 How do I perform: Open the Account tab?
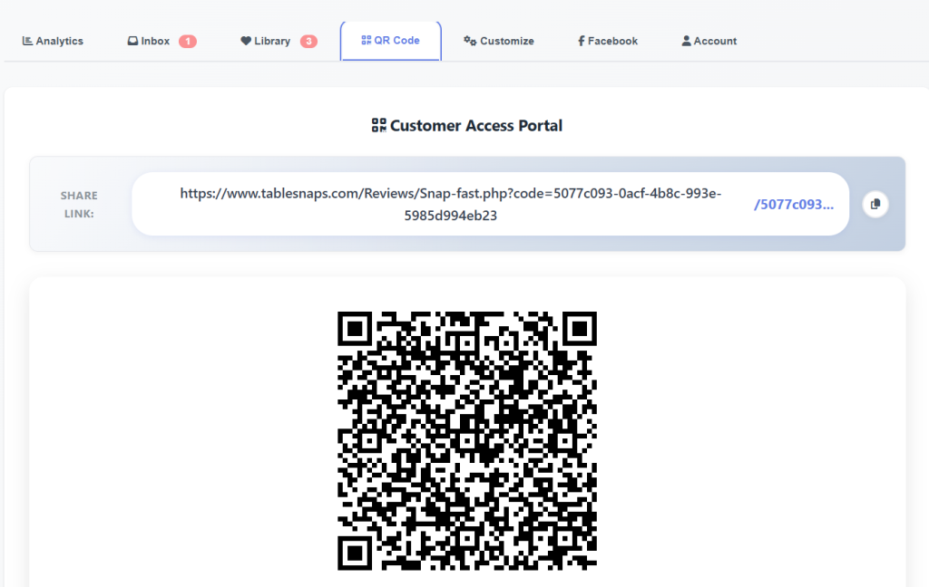click(x=709, y=41)
